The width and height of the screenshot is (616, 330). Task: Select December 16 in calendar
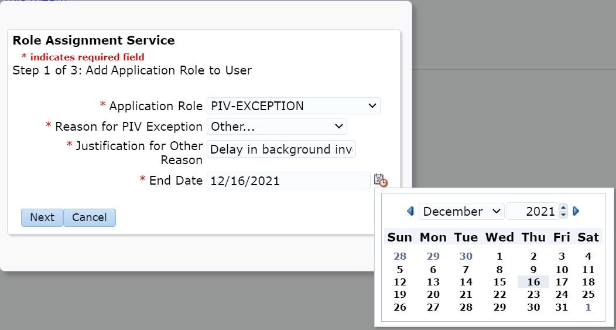point(533,282)
